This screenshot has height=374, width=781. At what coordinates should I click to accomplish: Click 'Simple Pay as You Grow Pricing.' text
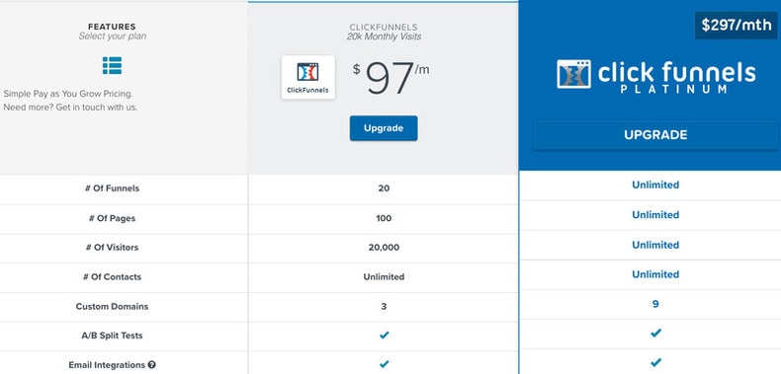coord(68,94)
